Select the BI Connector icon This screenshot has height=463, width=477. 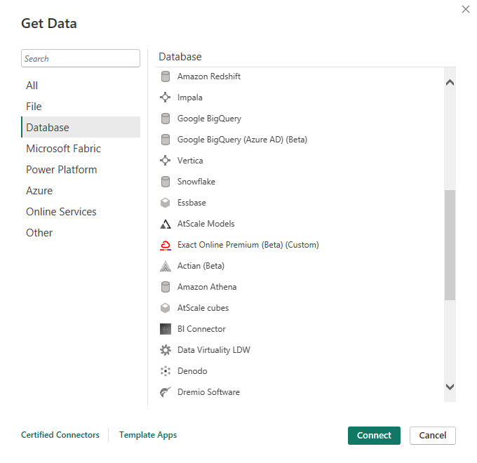coord(166,329)
